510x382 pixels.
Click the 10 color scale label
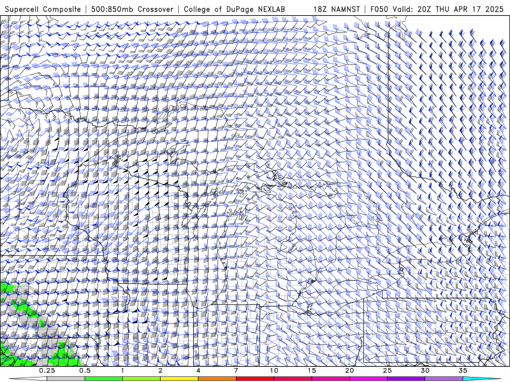[x=274, y=371]
